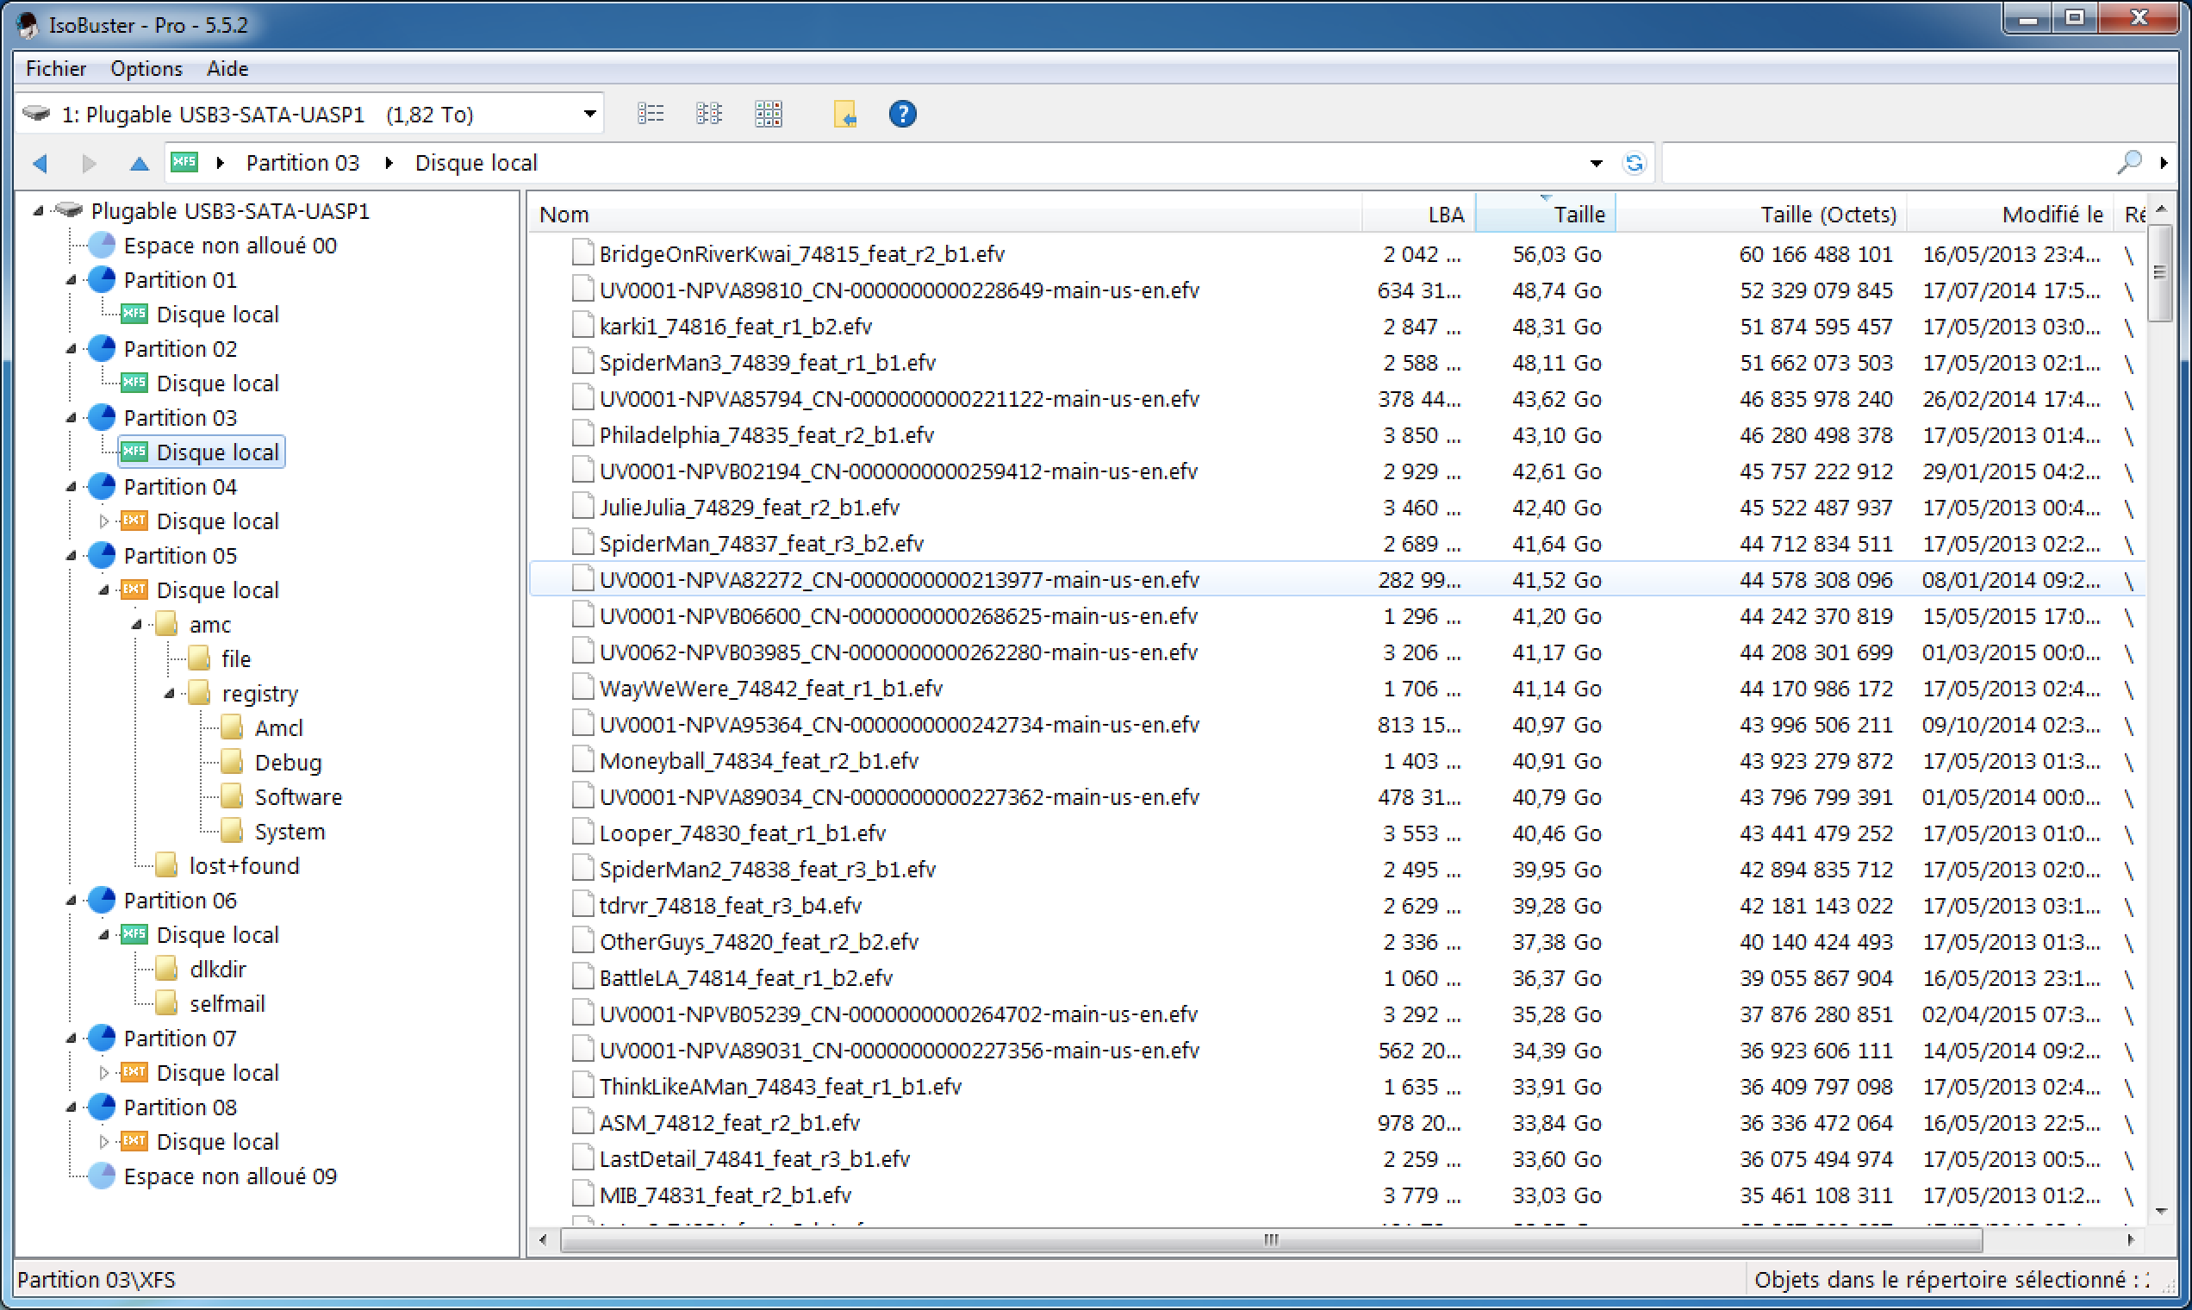2192x1310 pixels.
Task: Switch to small icons view in toolbar
Action: coord(708,114)
